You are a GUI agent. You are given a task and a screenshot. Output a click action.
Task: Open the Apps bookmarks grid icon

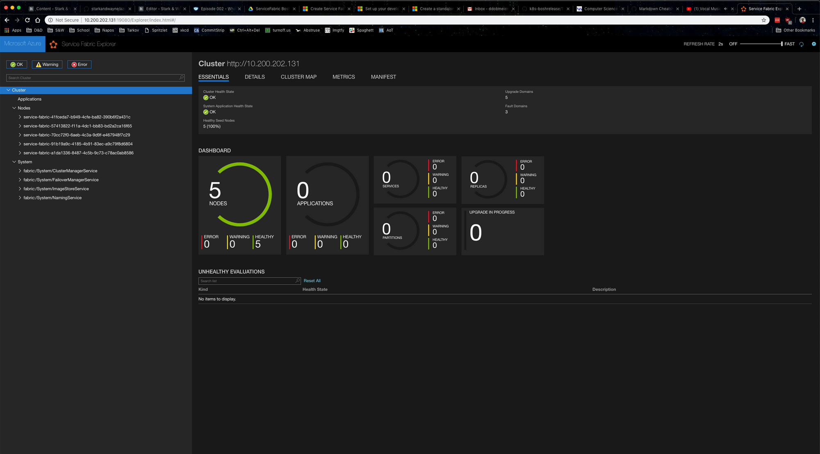7,30
